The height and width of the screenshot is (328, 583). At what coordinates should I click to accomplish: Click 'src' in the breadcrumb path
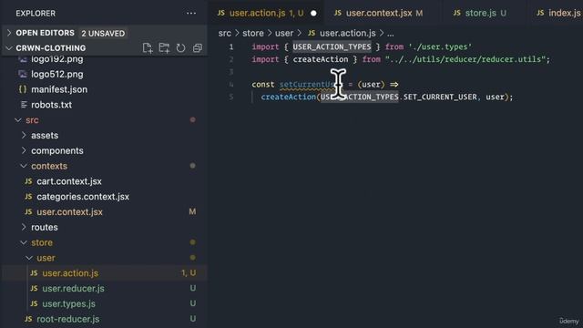pyautogui.click(x=225, y=33)
